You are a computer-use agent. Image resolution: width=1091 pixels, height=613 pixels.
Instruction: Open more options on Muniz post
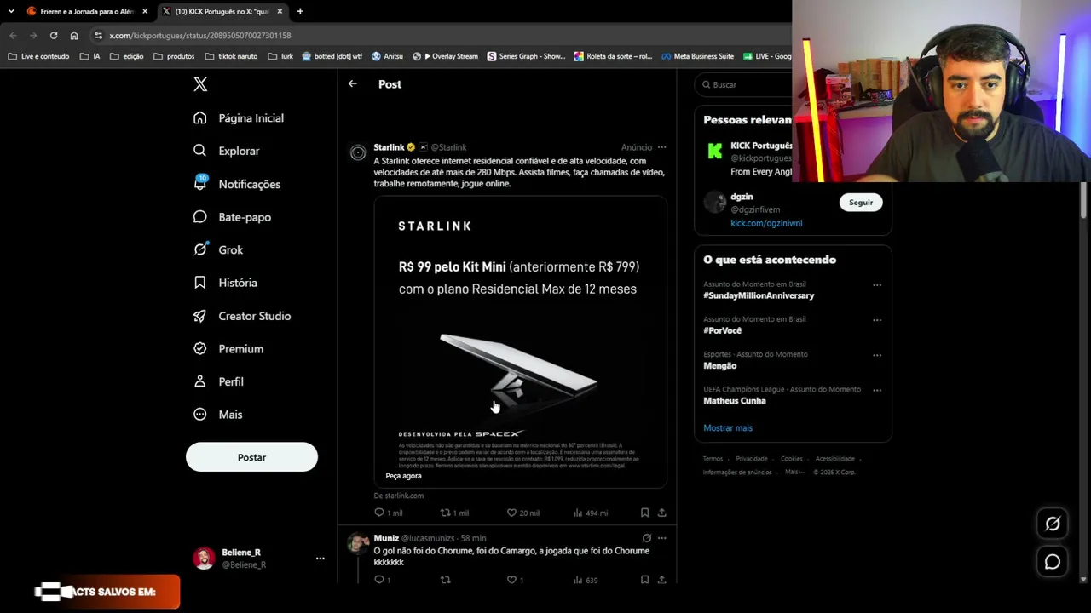coord(661,538)
